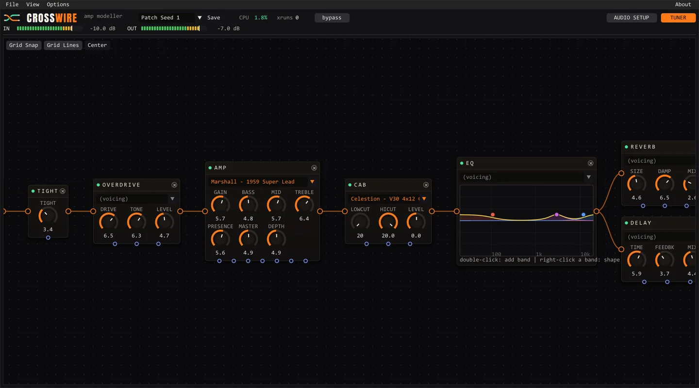Close the AMP module via its X icon
The image size is (699, 388).
tap(314, 168)
